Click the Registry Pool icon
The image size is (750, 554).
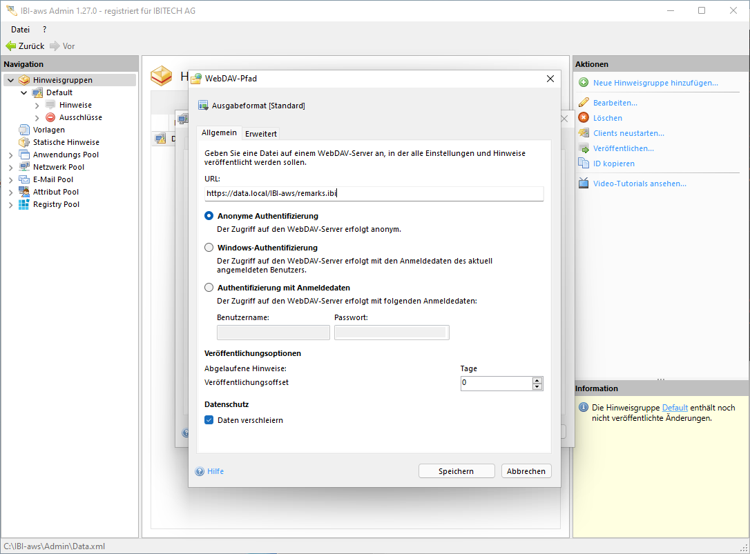[x=24, y=204]
